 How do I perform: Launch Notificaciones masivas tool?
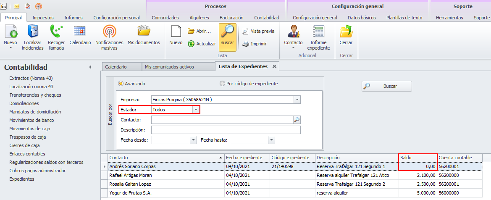click(109, 32)
